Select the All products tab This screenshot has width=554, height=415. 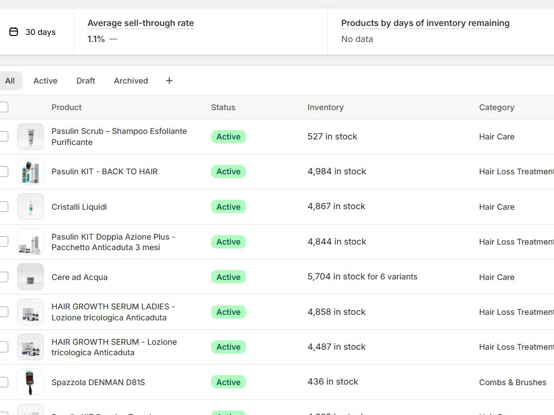click(10, 81)
